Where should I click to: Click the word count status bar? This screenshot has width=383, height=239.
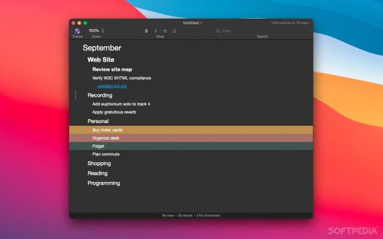[191, 215]
